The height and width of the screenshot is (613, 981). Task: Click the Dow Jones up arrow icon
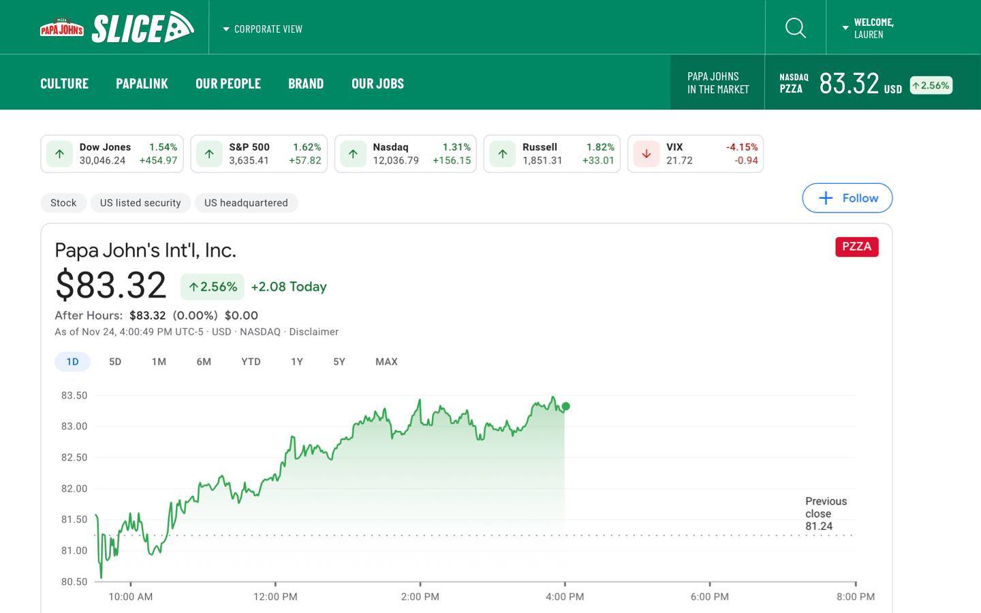coord(59,154)
